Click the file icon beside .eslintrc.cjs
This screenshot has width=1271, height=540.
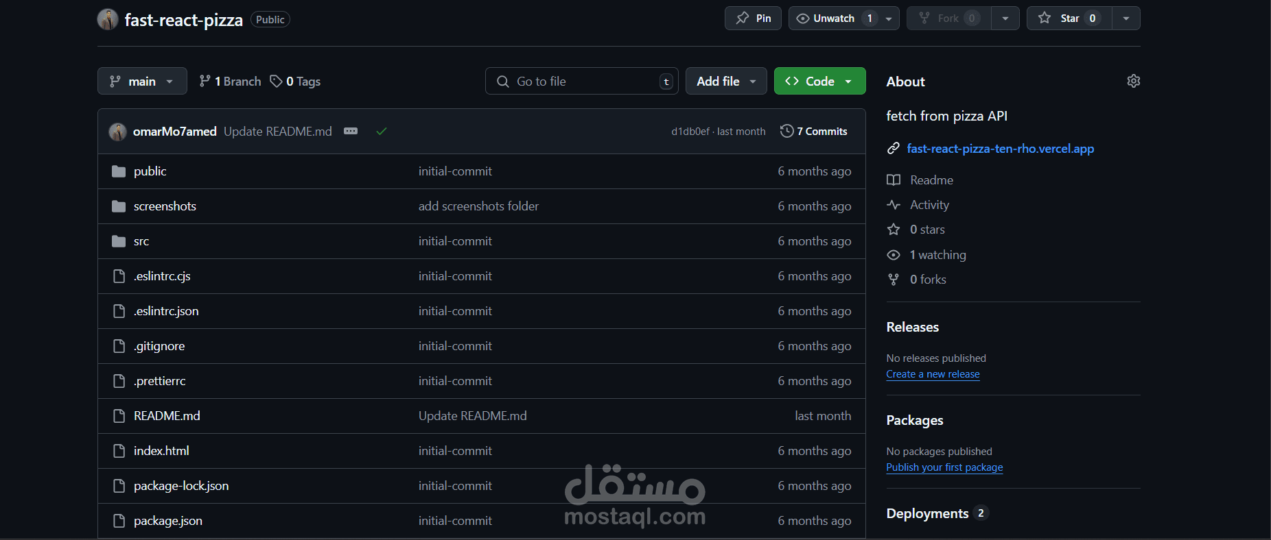(x=119, y=276)
